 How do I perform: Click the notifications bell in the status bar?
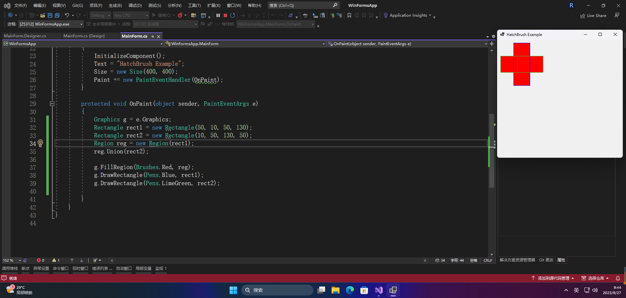pos(618,278)
